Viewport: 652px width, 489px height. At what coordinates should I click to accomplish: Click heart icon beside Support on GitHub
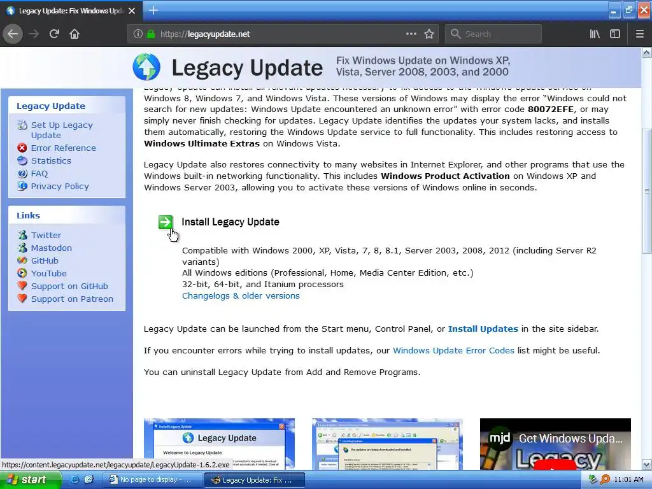click(x=22, y=286)
